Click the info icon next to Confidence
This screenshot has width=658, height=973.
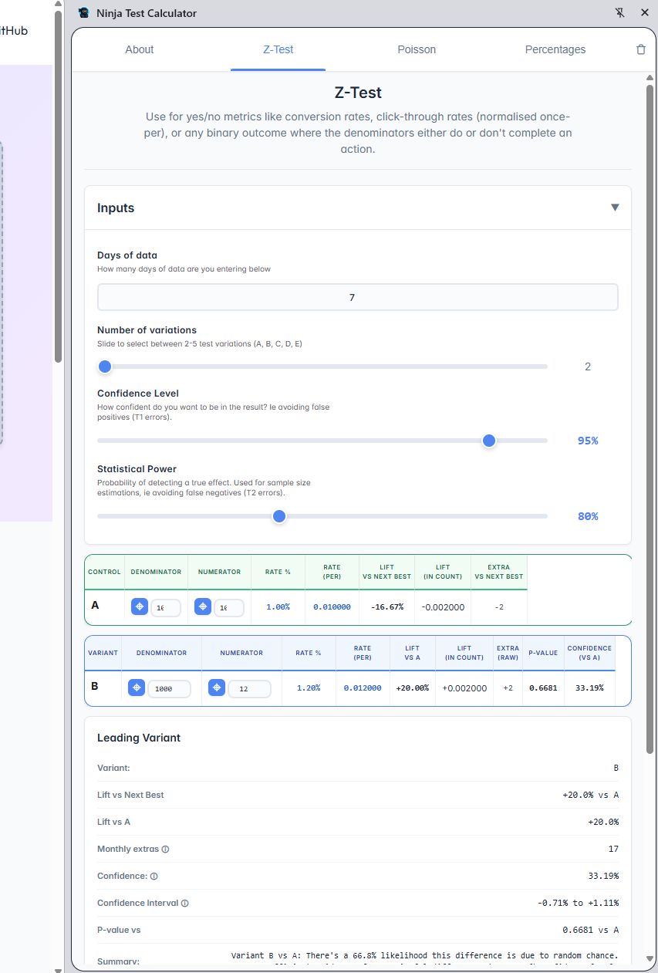point(154,877)
